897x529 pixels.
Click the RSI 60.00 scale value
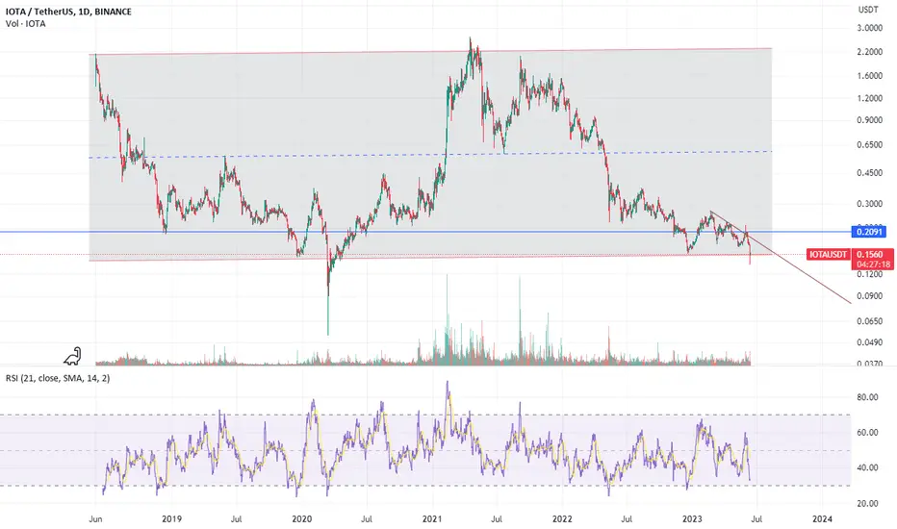[868, 433]
